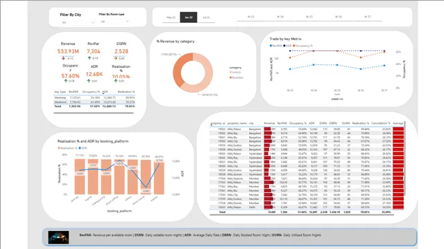444x249 pixels.
Task: Click the orange right arrow under DSRN
Action: pyautogui.click(x=116, y=58)
